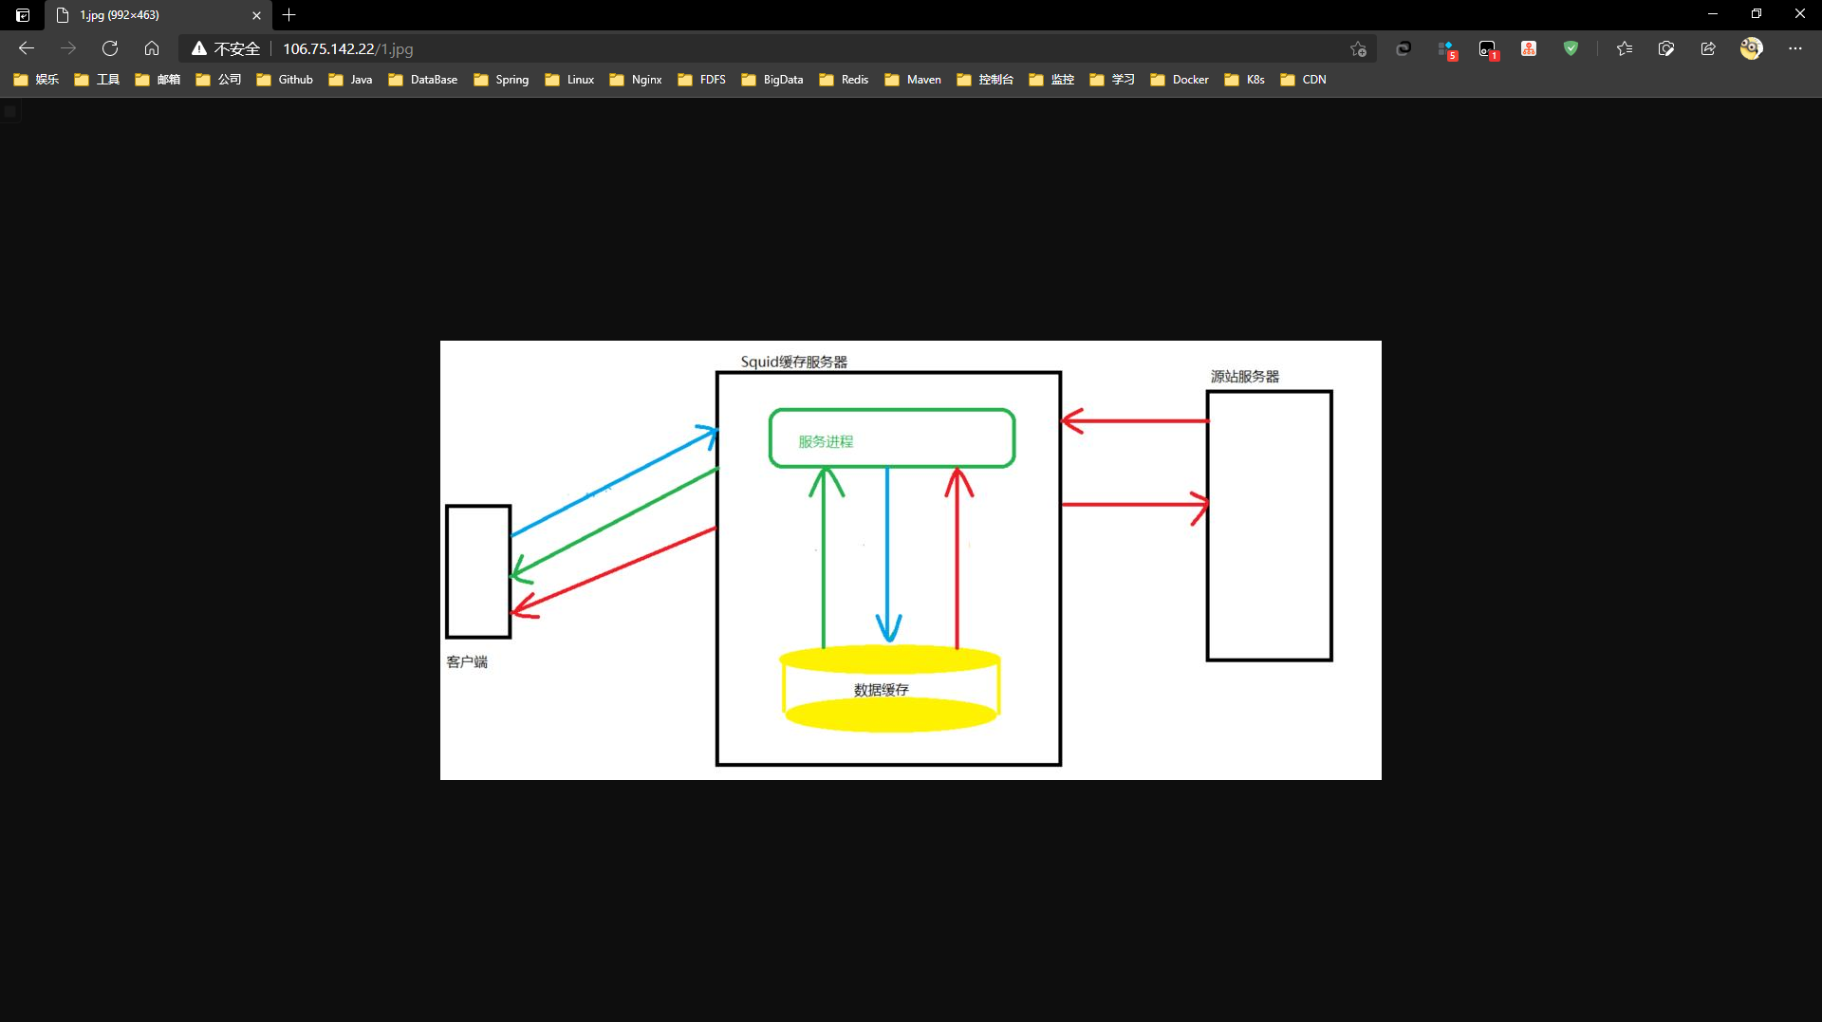The image size is (1822, 1022).
Task: Open the 娱乐 bookmarks folder
Action: [36, 80]
